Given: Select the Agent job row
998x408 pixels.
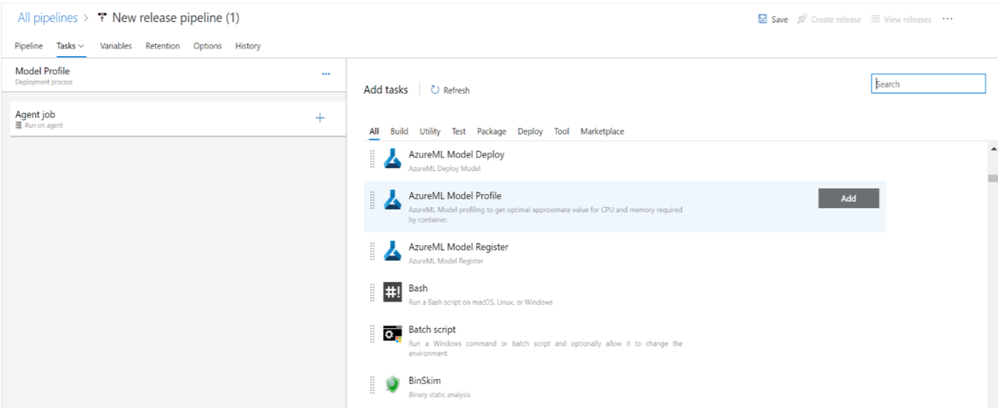Looking at the screenshot, I should (178, 119).
